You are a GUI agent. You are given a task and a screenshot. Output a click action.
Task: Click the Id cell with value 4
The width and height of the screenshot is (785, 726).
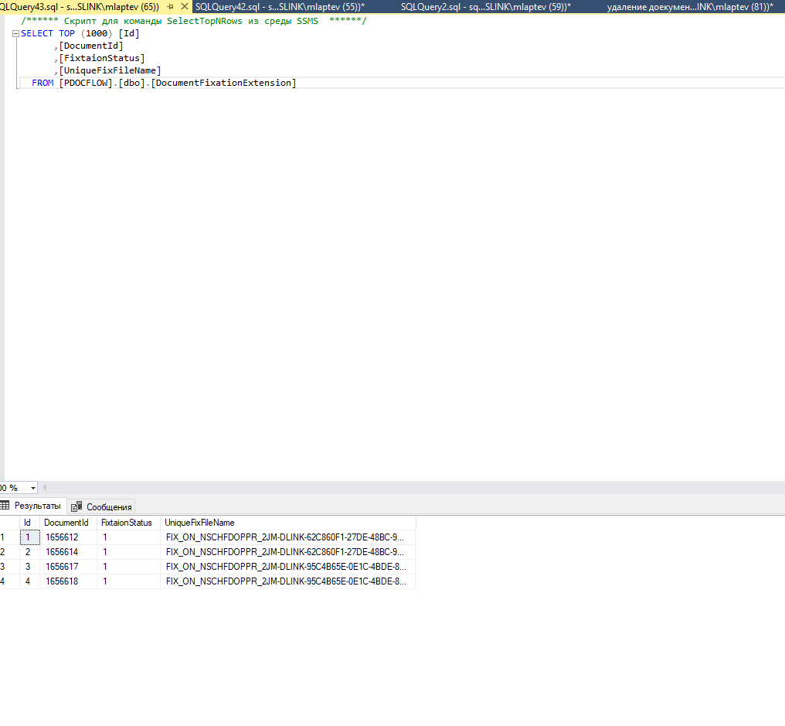[x=29, y=581]
